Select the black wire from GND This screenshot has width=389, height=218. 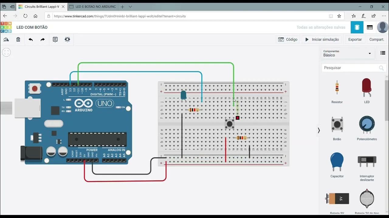point(122,174)
